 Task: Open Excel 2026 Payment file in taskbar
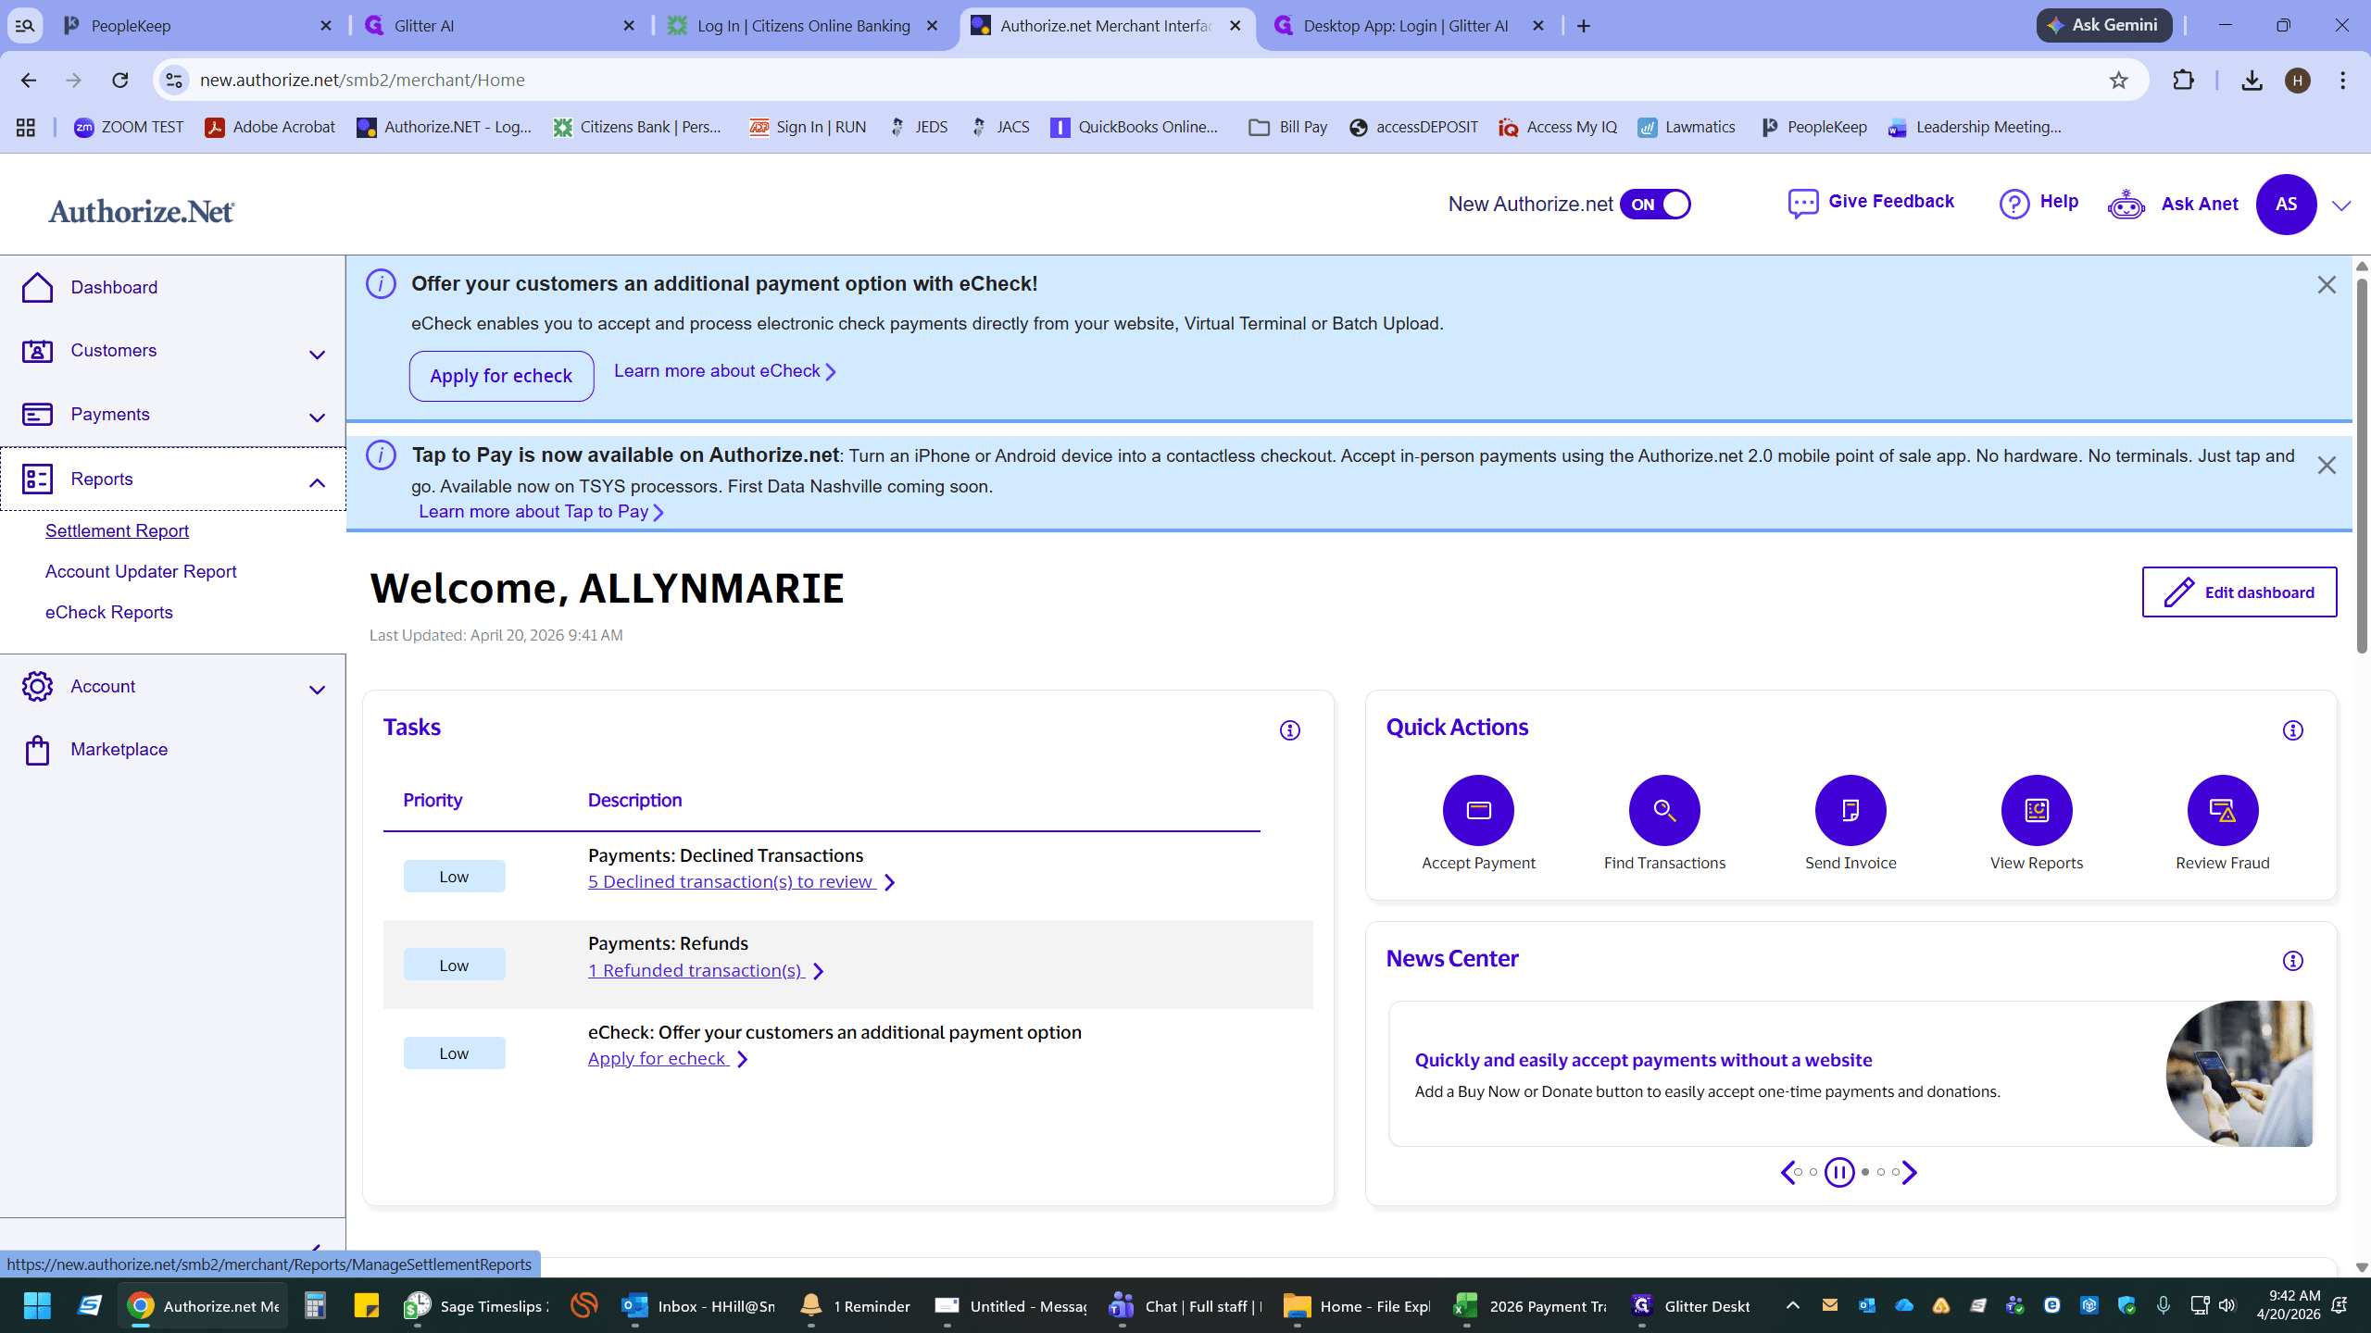pyautogui.click(x=1531, y=1306)
